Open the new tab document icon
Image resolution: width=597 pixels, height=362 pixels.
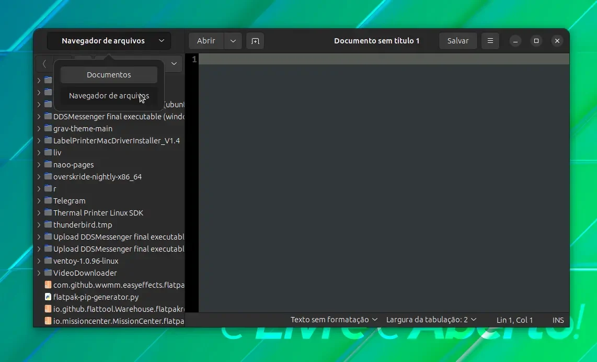click(255, 41)
